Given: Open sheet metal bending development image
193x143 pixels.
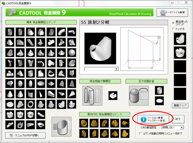Looking at the screenshot, I should 92,96.
